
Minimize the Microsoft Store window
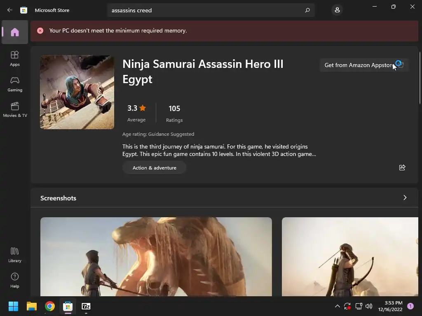coord(375,7)
